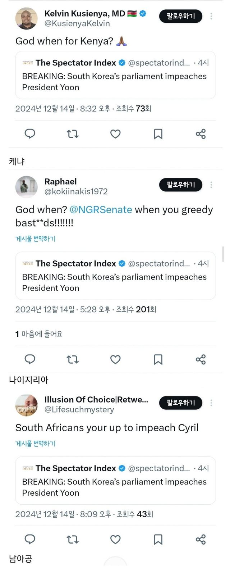Viewport: 230px width, 568px height.
Task: Like the 'God when for Kenya?' tweet
Action: click(x=115, y=134)
